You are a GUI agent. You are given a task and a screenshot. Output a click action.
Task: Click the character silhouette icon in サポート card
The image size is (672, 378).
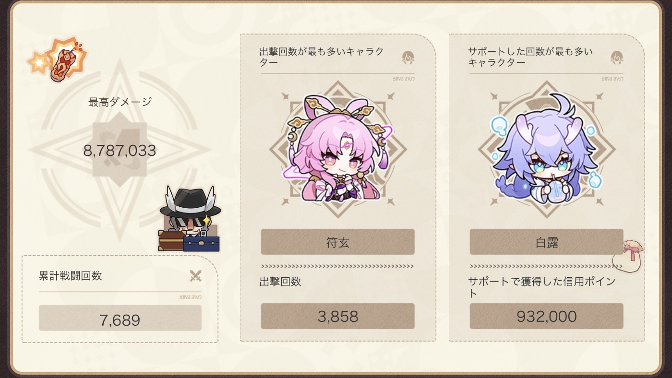click(x=617, y=57)
